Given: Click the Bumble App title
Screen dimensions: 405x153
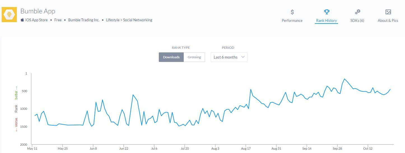Looking at the screenshot, I should coord(38,11).
